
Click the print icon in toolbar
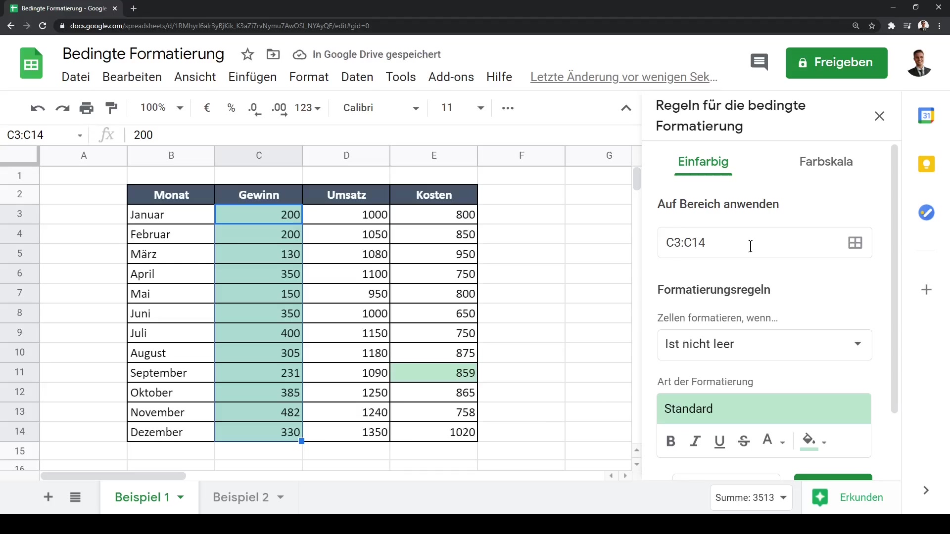[x=87, y=108]
